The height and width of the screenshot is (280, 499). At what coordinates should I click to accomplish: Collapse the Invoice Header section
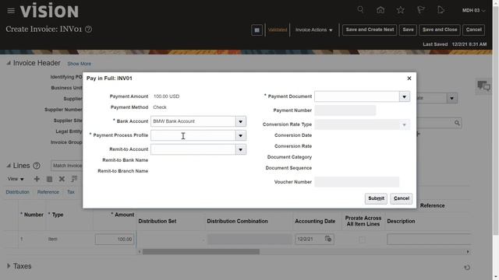tap(9, 63)
